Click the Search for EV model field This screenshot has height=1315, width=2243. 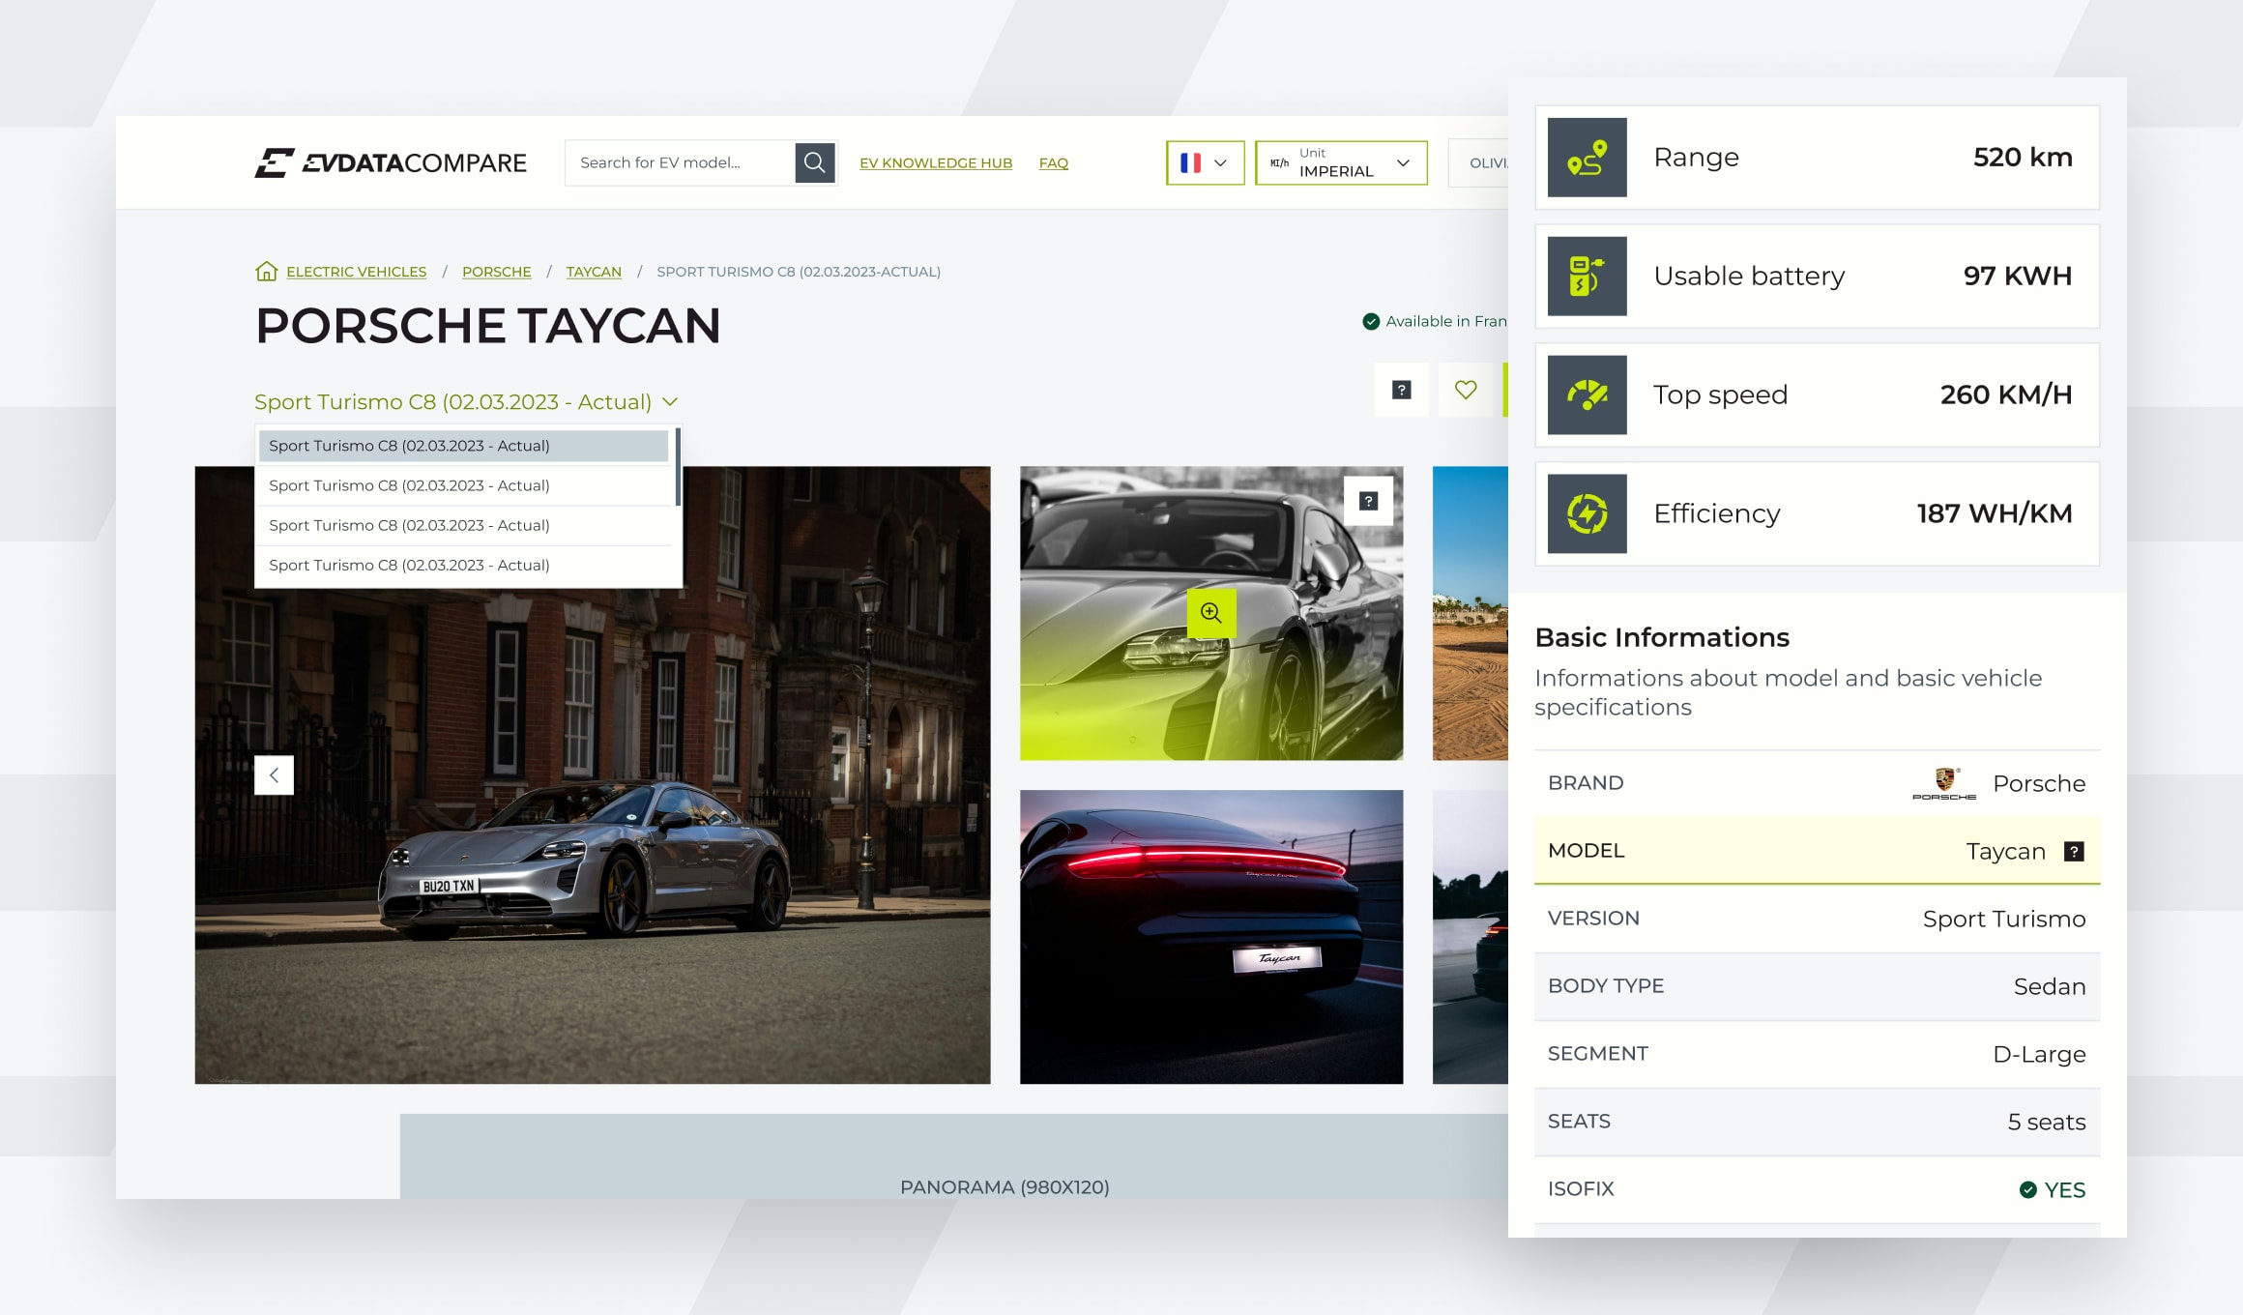(x=680, y=162)
